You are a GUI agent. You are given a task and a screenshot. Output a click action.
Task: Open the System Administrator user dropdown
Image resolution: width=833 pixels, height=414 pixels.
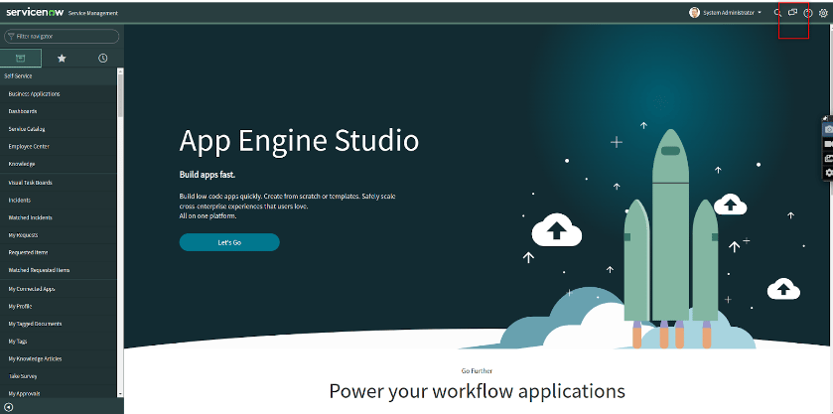(x=732, y=13)
